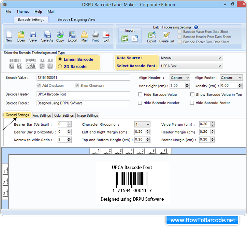
Task: Open the Select Barcode Font dropdown
Action: click(191, 66)
